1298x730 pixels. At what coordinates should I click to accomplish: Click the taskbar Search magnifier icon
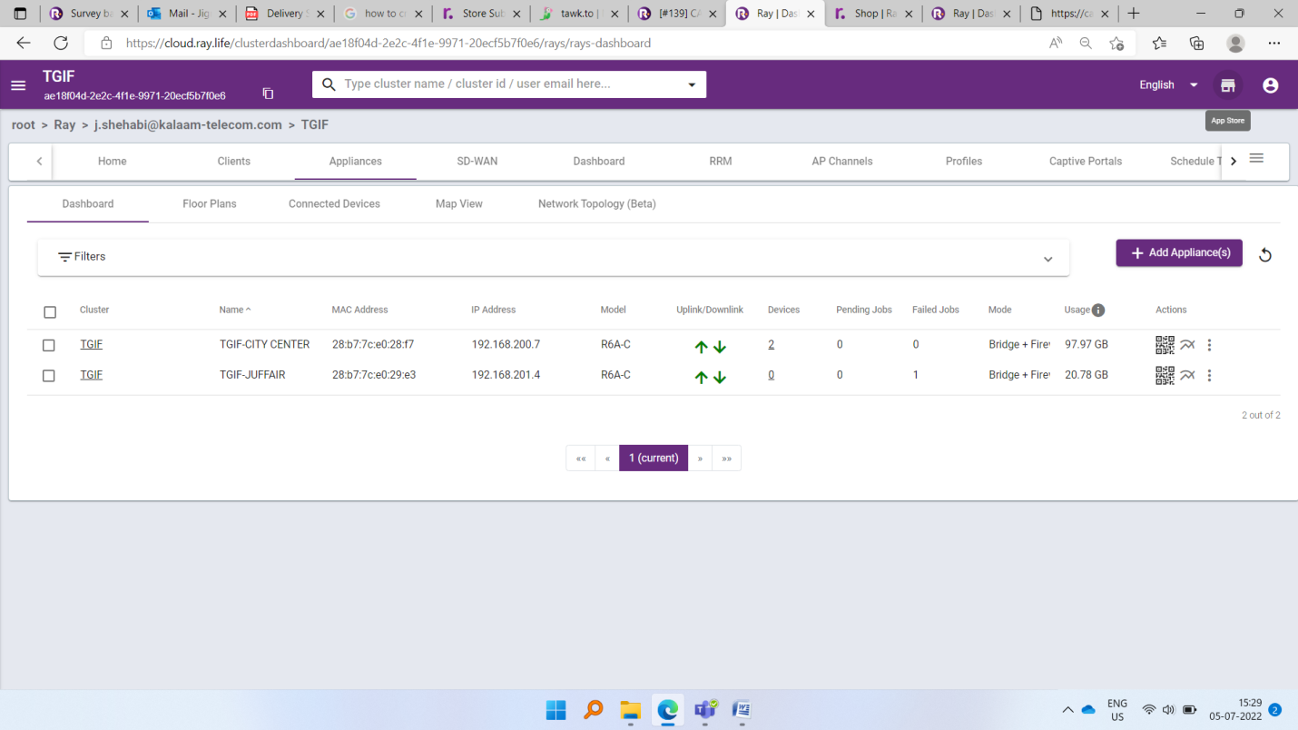click(x=593, y=709)
